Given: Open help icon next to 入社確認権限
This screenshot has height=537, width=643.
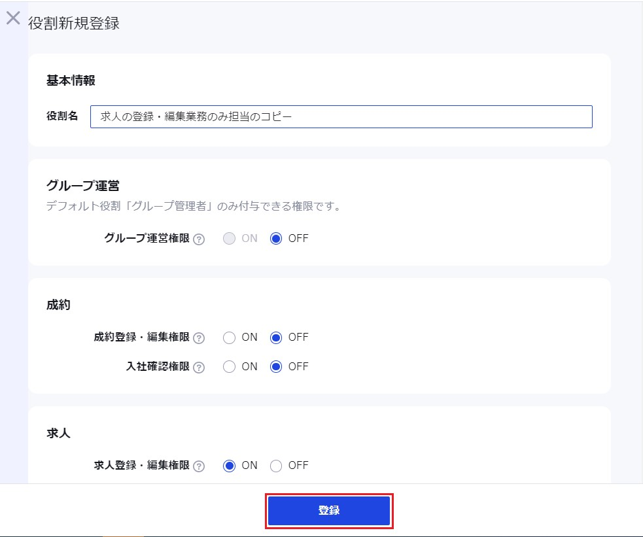Looking at the screenshot, I should click(x=199, y=368).
